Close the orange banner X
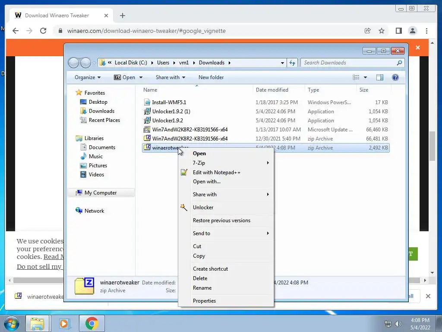The width and height of the screenshot is (442, 332). (418, 48)
